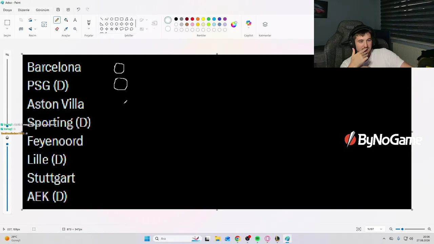Open the Windows Start menu
434x244 pixels.
[x=147, y=239]
